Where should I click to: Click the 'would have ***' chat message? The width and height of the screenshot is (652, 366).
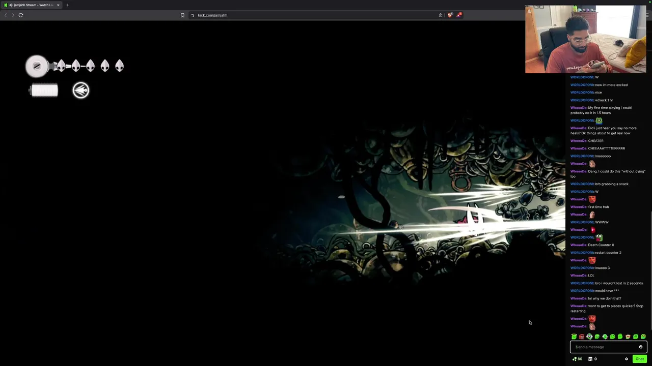click(607, 291)
